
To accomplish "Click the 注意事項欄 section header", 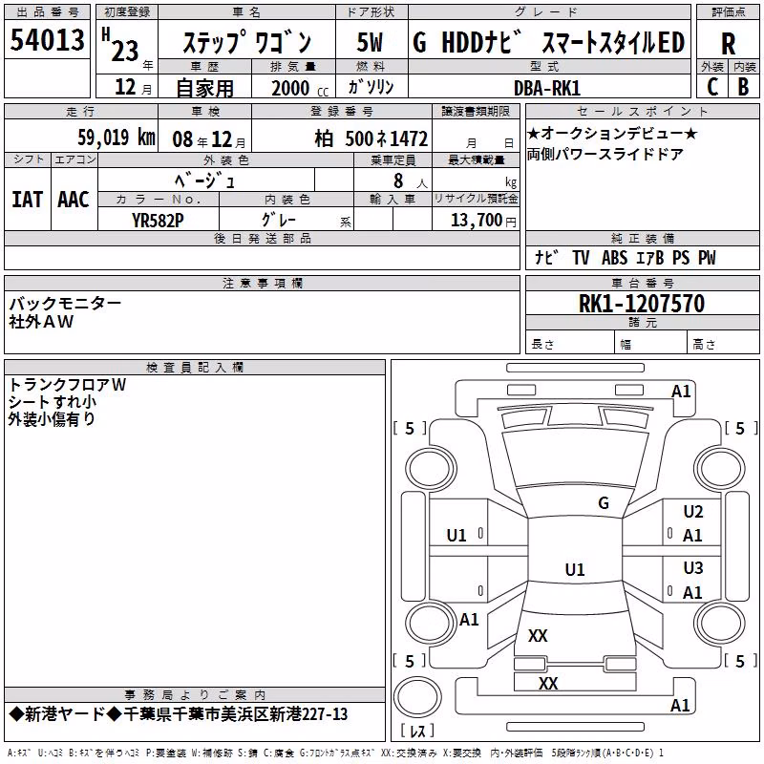I will (x=262, y=283).
